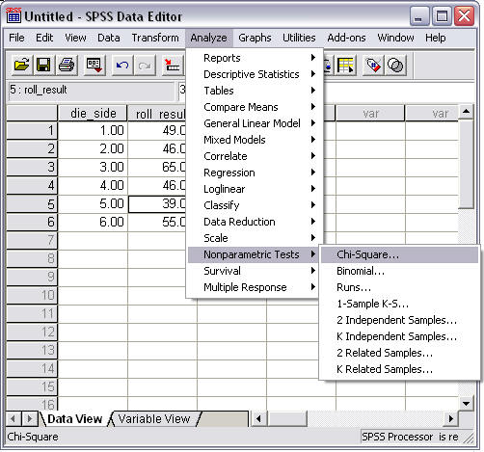Expand the Correlate submenu
Viewport: 484px width, 452px height.
pyautogui.click(x=255, y=156)
